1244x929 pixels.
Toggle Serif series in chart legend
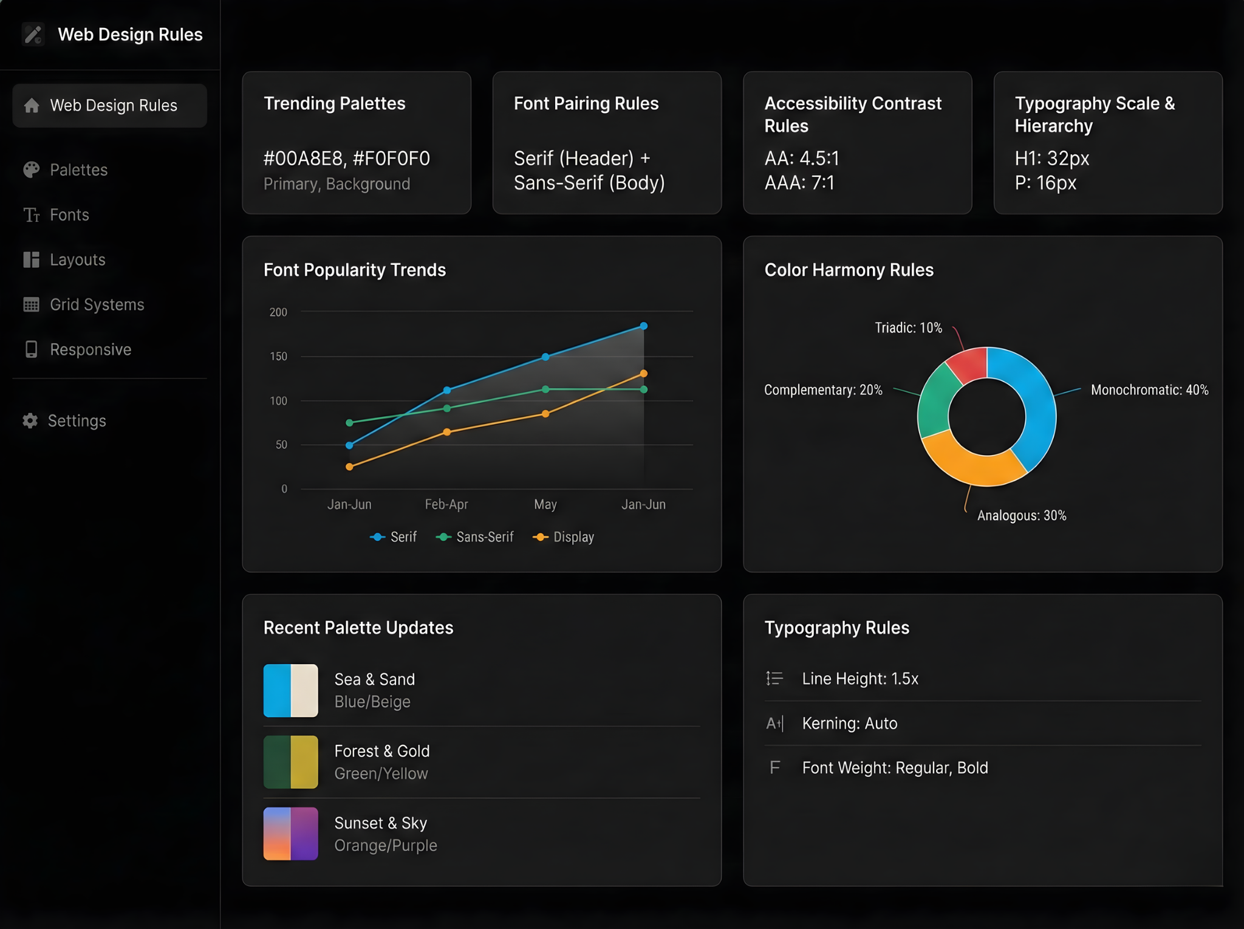coord(394,537)
